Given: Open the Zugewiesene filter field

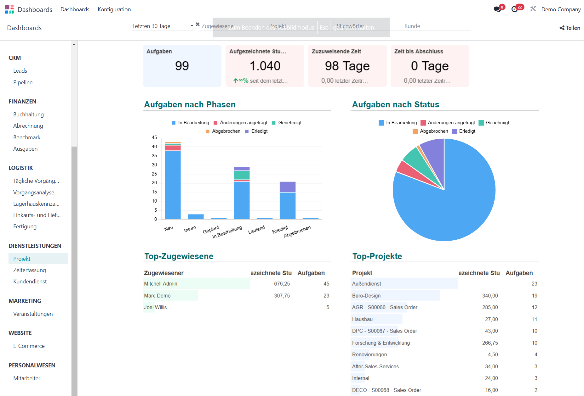Looking at the screenshot, I should [217, 26].
